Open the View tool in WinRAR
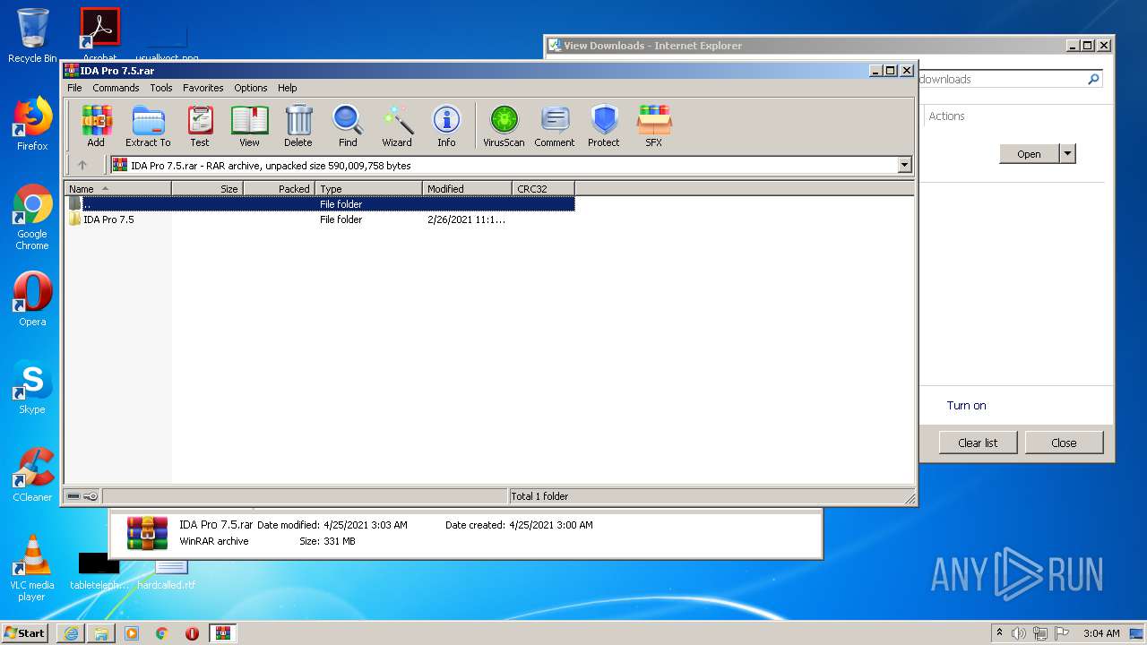 tap(249, 125)
